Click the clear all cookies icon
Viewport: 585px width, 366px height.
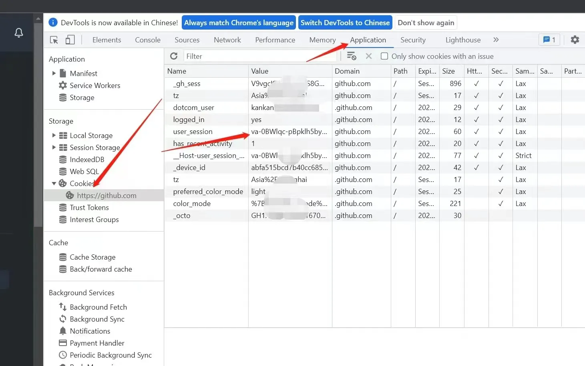click(351, 56)
